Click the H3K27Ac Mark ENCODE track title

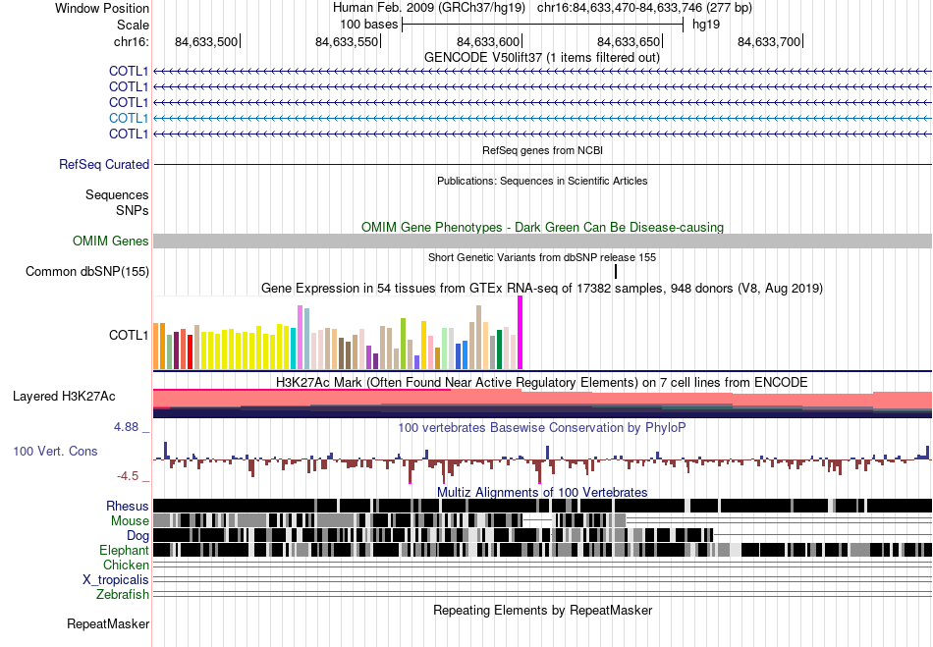tap(542, 382)
